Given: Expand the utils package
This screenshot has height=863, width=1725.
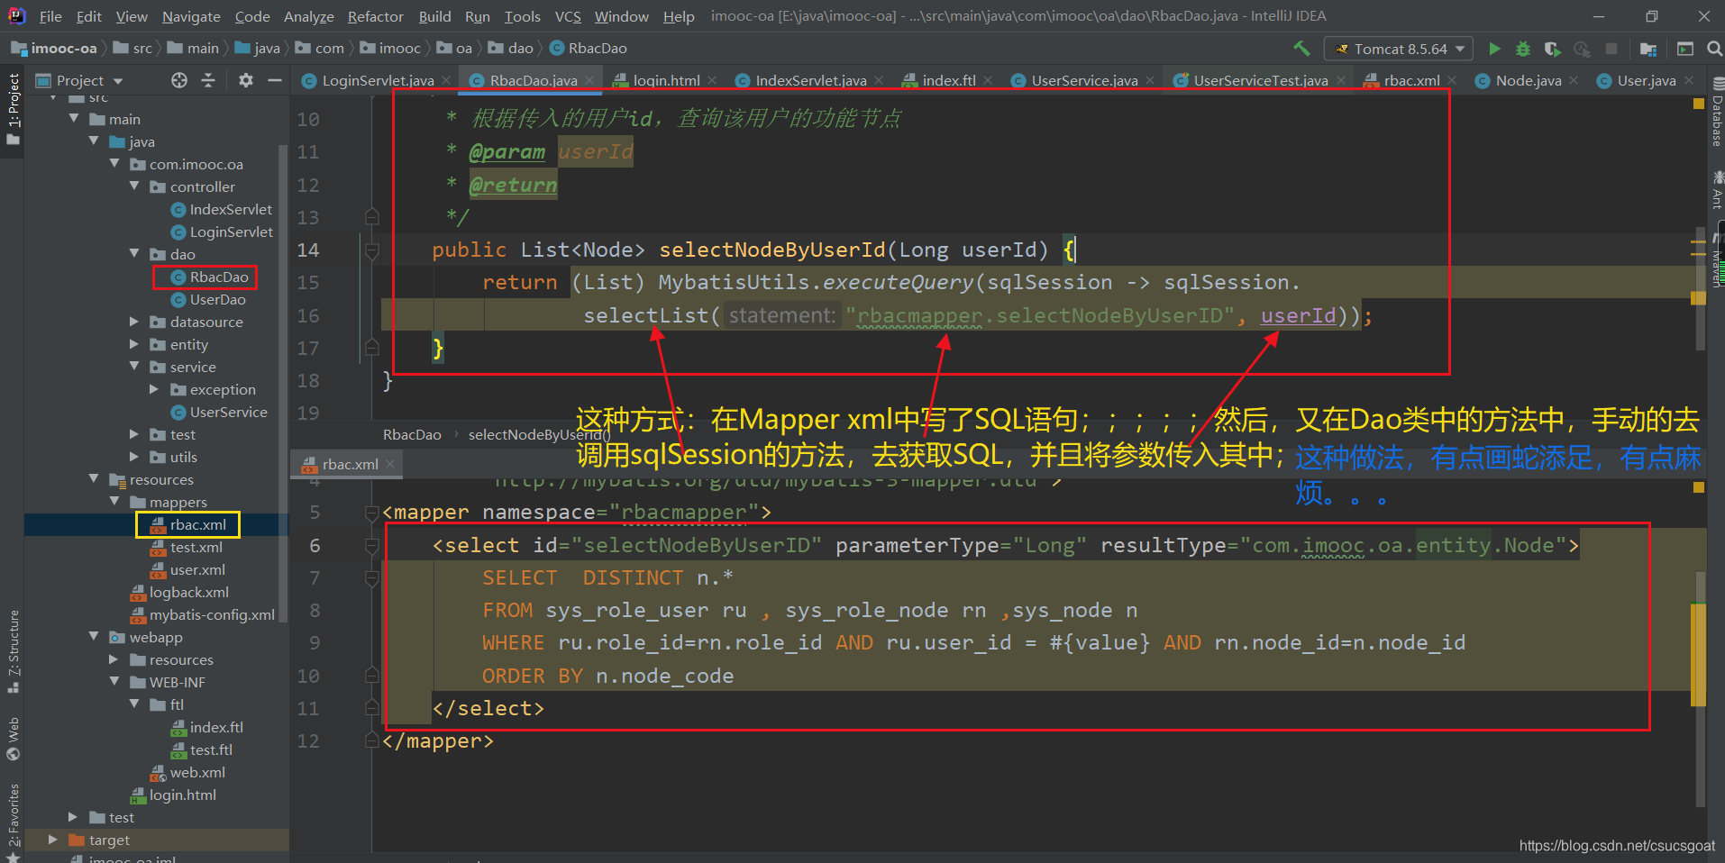Looking at the screenshot, I should (134, 457).
